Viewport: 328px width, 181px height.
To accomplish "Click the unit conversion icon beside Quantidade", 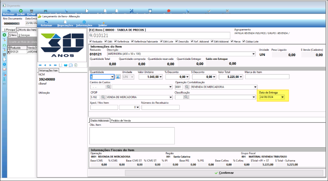I will 118,77.
